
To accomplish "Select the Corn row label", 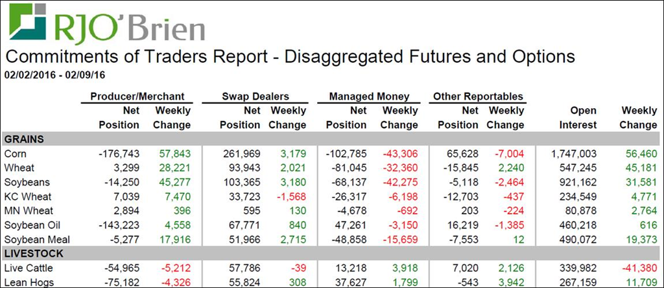I will coord(15,153).
